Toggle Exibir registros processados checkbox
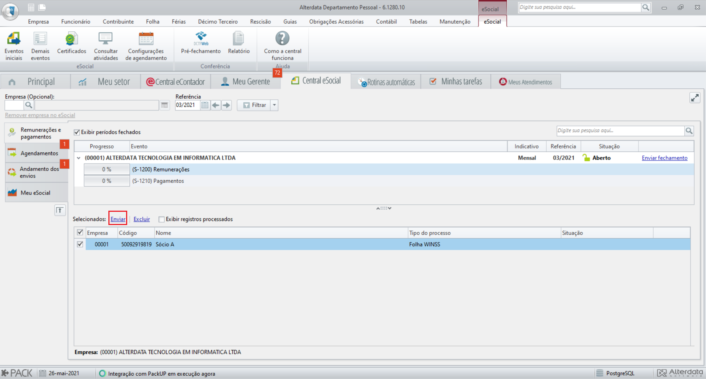 (x=161, y=219)
